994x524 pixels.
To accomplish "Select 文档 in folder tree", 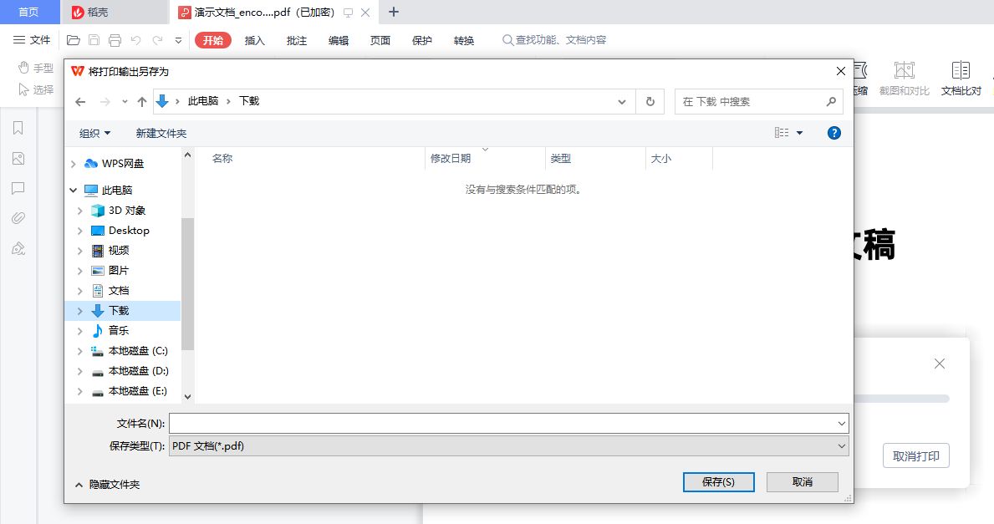I will [x=119, y=290].
